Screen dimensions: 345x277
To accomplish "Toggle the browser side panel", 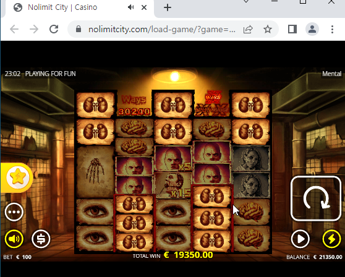I will coord(292,29).
